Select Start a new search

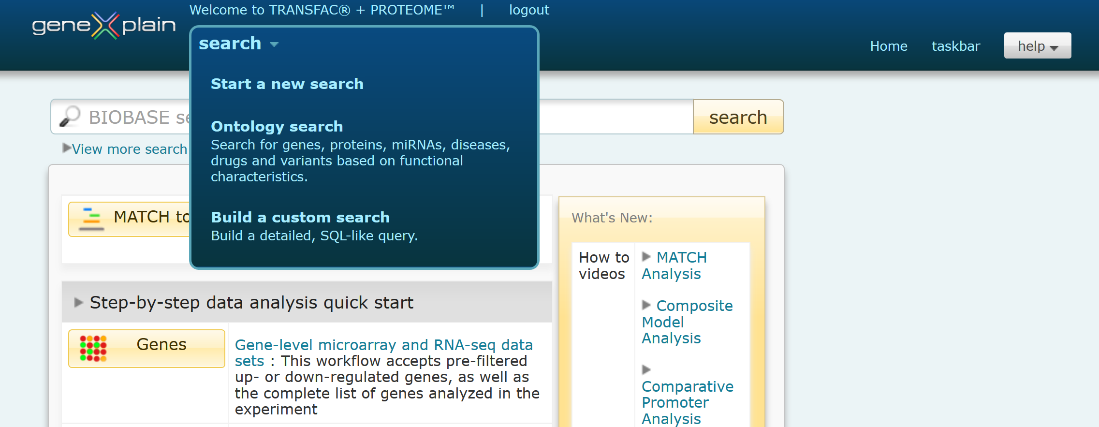(x=287, y=84)
